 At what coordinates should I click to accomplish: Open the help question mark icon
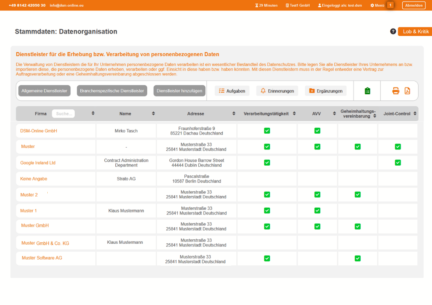point(393,32)
